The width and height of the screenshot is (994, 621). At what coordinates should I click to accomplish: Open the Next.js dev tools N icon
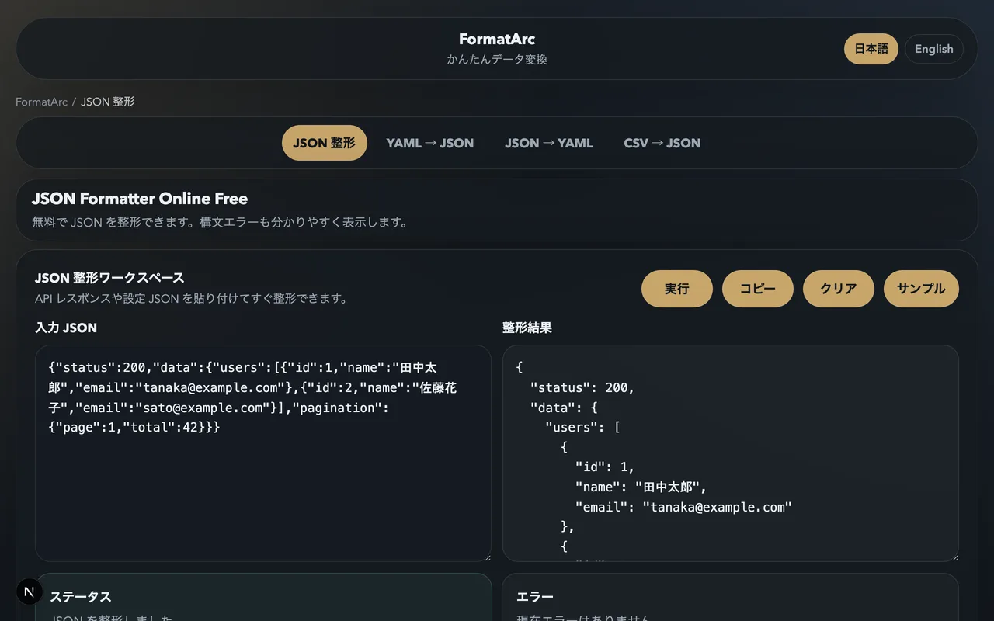pyautogui.click(x=30, y=592)
